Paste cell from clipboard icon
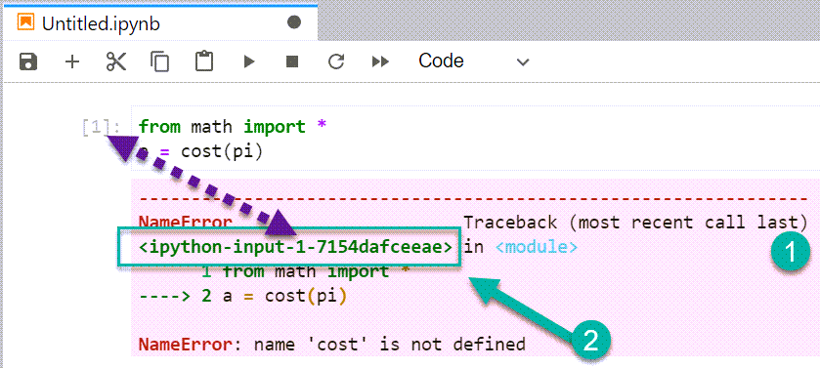 click(204, 61)
